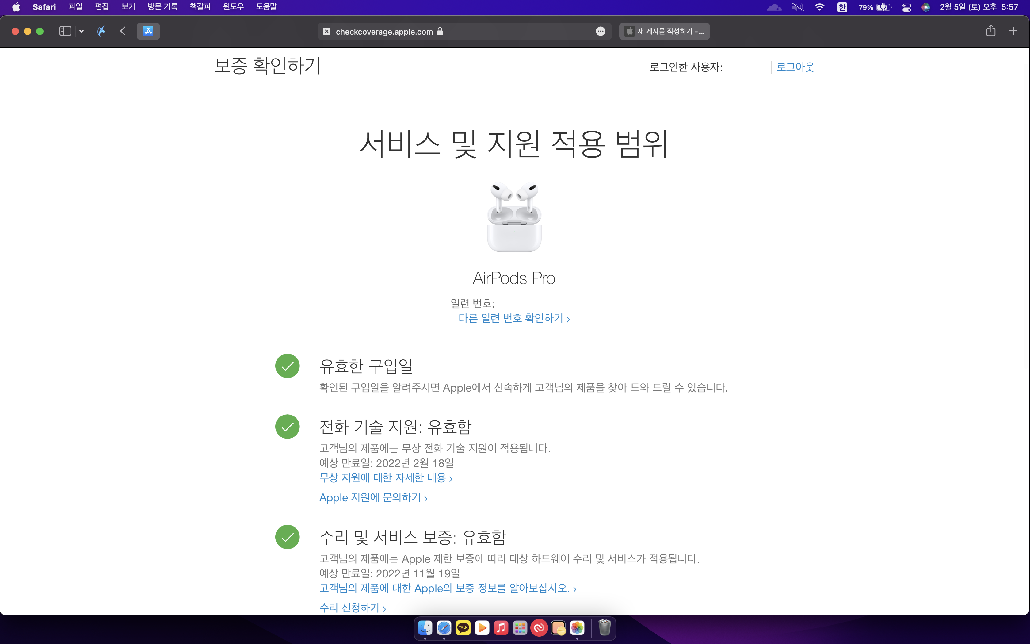Image resolution: width=1030 pixels, height=644 pixels.
Task: Click the Cloudflare cloud menu bar icon
Action: [774, 7]
